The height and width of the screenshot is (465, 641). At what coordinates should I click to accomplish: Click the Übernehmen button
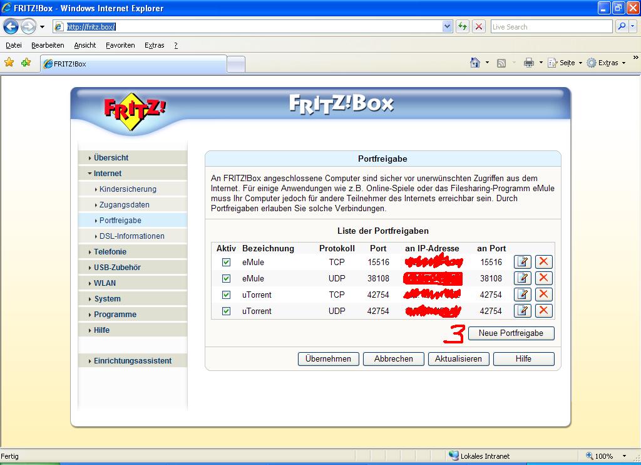tap(328, 359)
